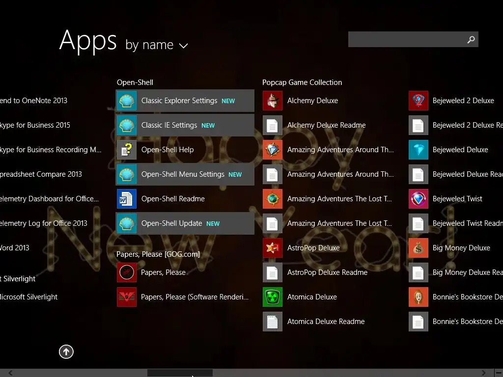Screen dimensions: 503x377
Task: Launch Bejeweled Twist gem icon
Action: coord(419,199)
